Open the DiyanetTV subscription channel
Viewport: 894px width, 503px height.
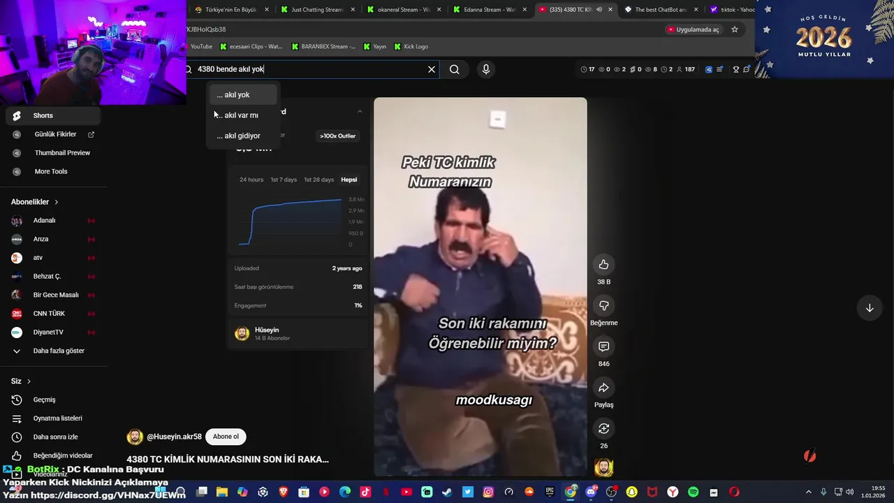click(53, 332)
